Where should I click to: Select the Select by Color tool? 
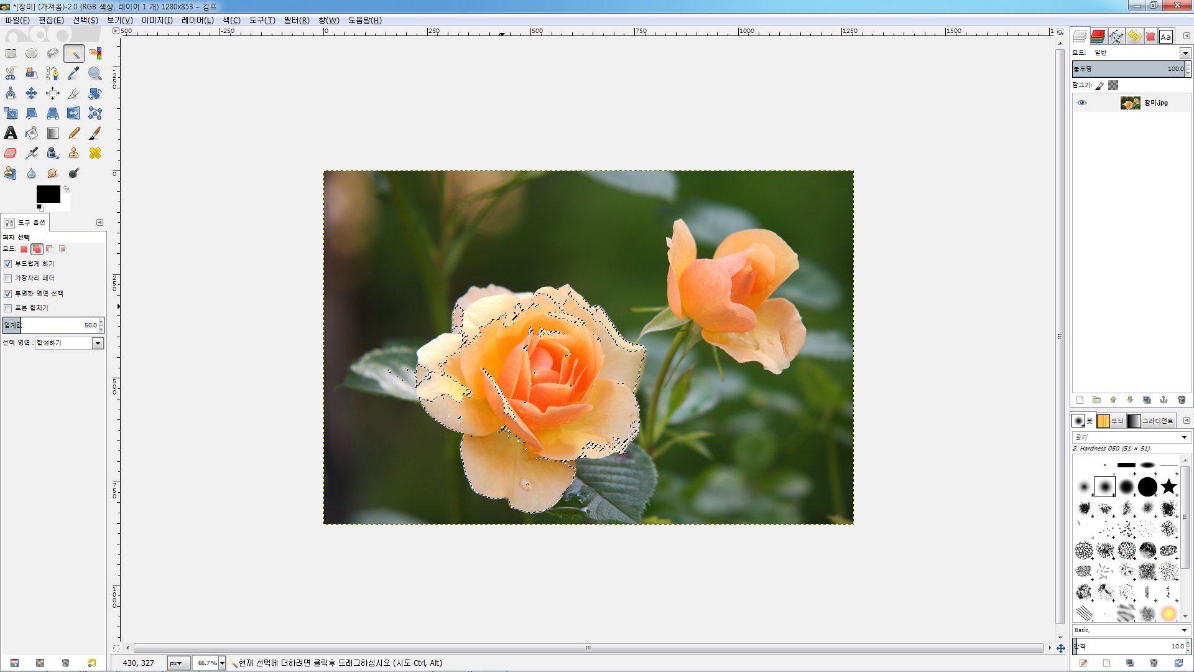95,54
